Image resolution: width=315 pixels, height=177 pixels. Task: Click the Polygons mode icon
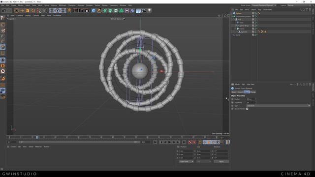point(3,47)
